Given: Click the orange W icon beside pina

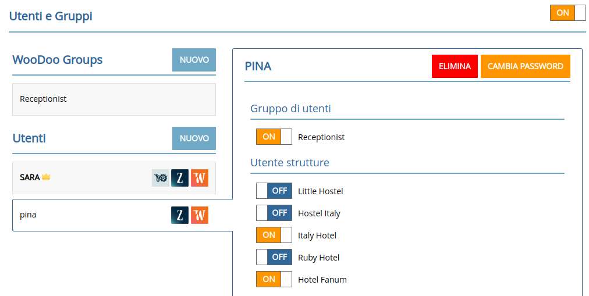Looking at the screenshot, I should click(x=200, y=215).
